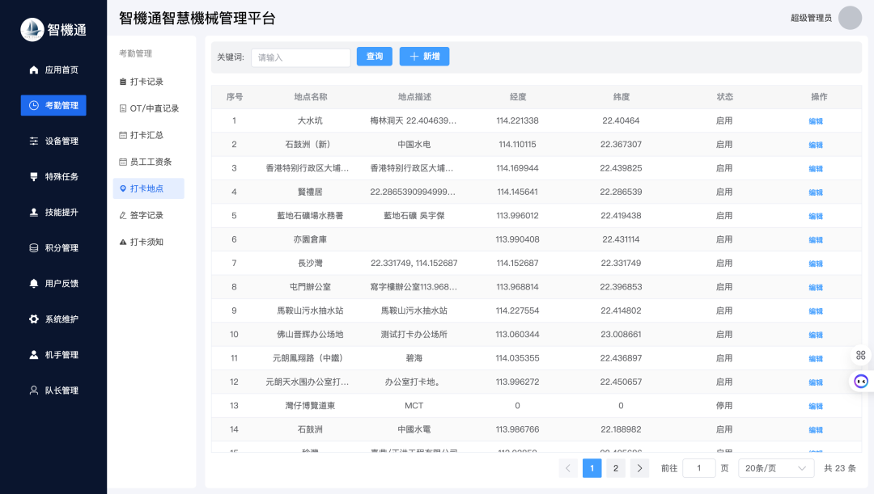The height and width of the screenshot is (494, 874).
Task: Click 编辑 for the 灣仔博覽道東 row
Action: (816, 406)
